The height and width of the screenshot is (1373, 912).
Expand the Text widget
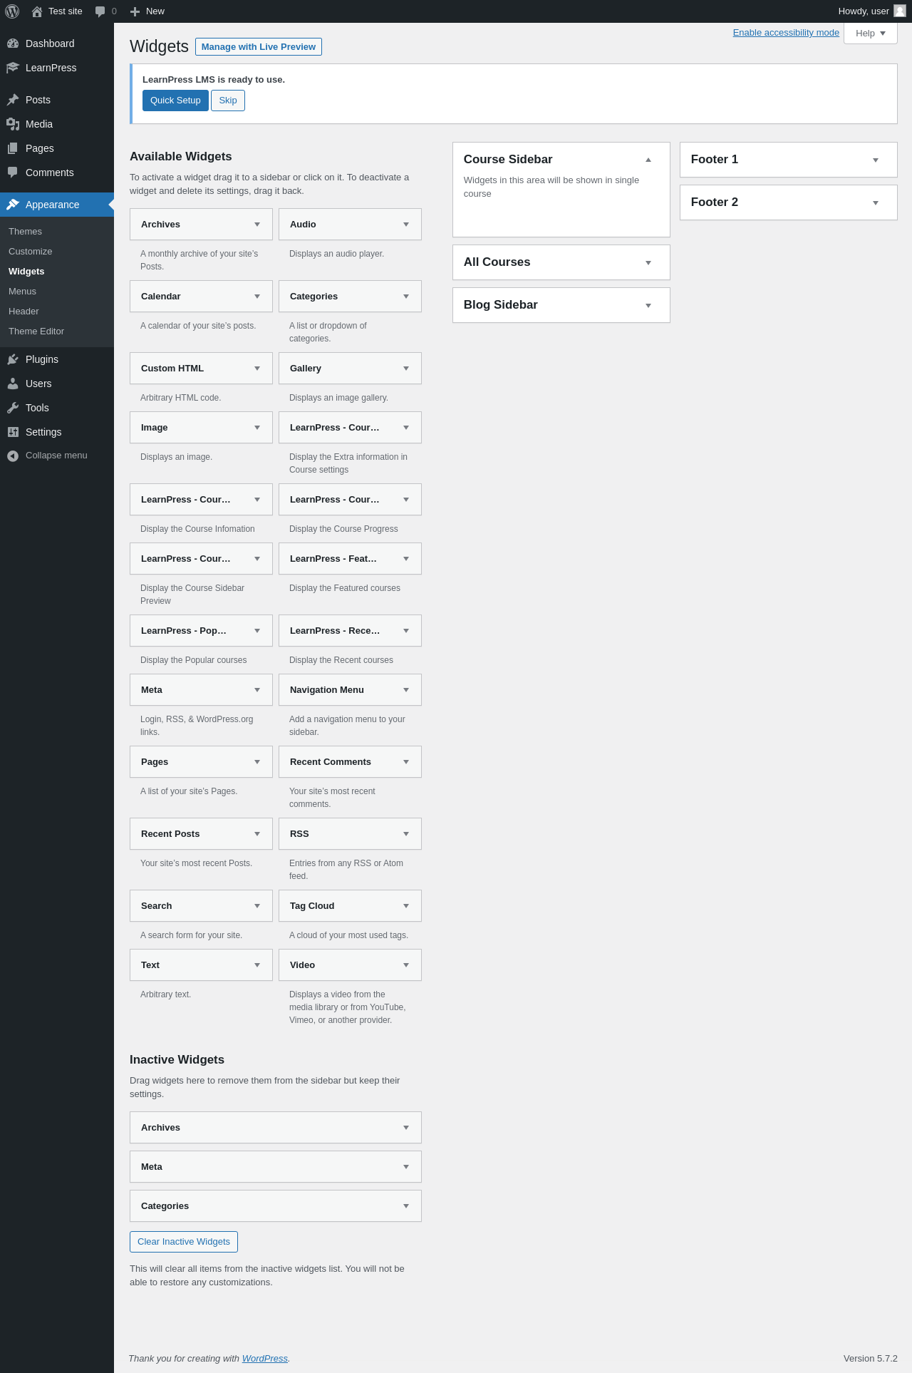pyautogui.click(x=257, y=965)
